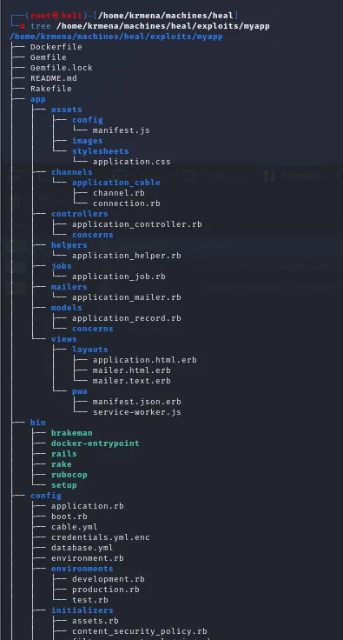Click the green 'setup' executable
The height and width of the screenshot is (640, 343).
[x=64, y=485]
